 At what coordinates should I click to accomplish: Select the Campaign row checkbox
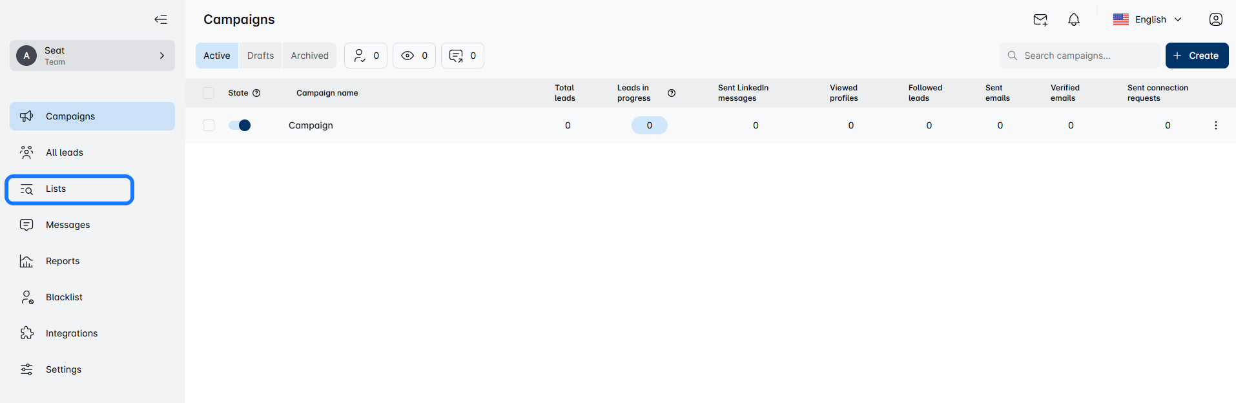click(x=209, y=125)
